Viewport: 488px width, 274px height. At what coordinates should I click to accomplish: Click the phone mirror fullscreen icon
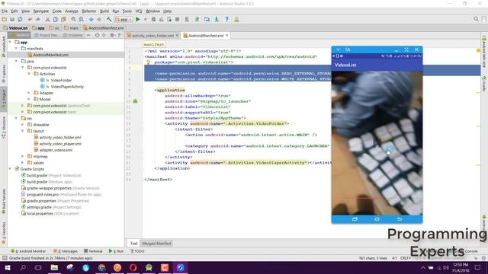(406, 49)
